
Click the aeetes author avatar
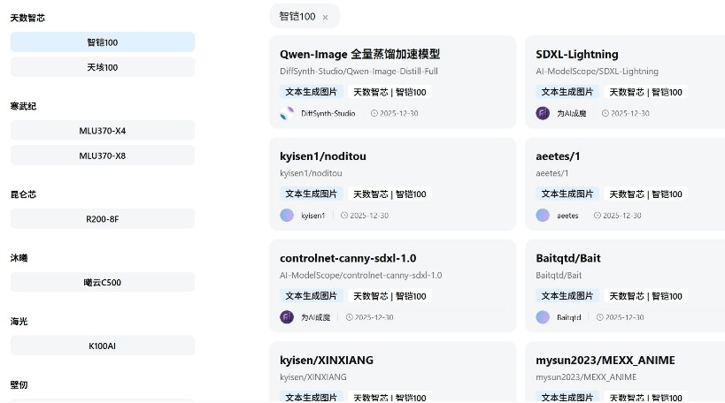coord(543,215)
